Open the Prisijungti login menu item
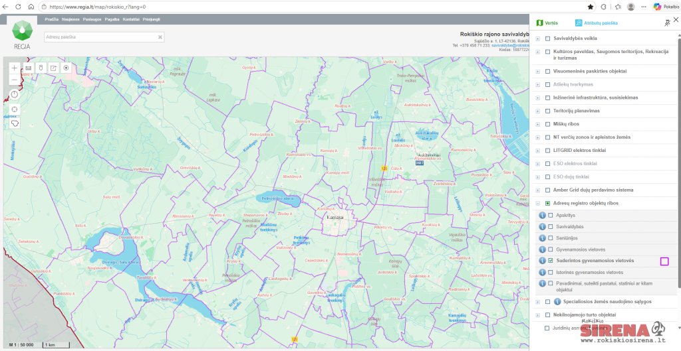681x351 pixels. 151,19
